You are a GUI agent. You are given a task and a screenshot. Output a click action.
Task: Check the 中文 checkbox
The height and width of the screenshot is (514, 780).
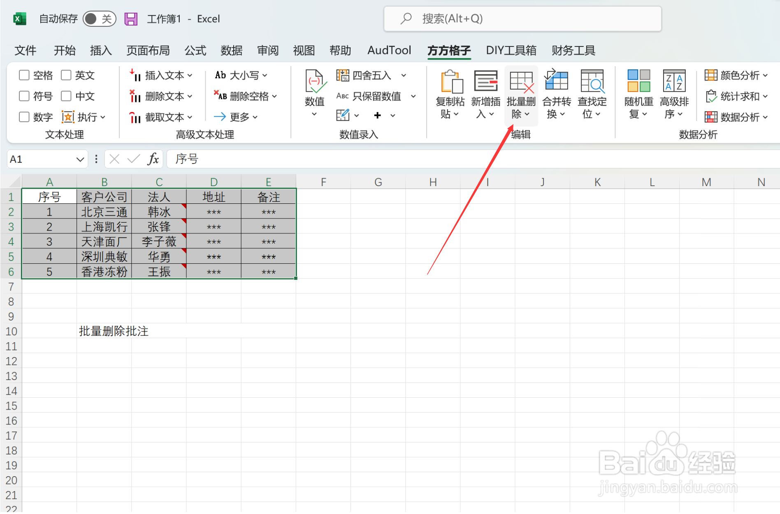(x=66, y=96)
